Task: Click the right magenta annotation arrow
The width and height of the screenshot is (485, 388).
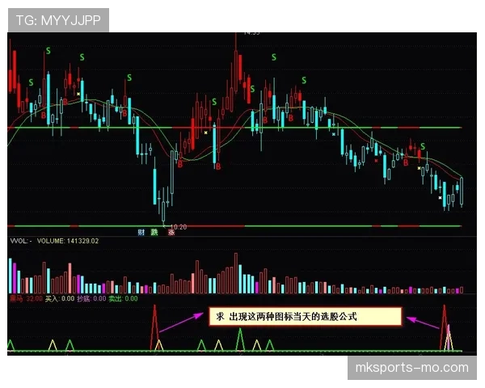Action: coord(421,321)
